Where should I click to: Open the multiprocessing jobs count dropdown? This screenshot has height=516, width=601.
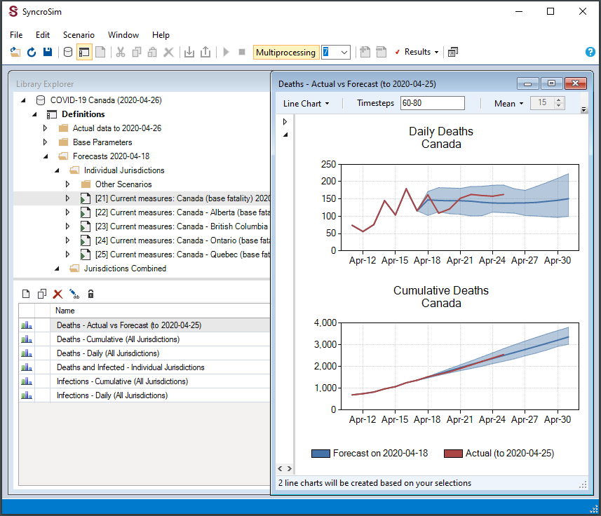[x=344, y=52]
